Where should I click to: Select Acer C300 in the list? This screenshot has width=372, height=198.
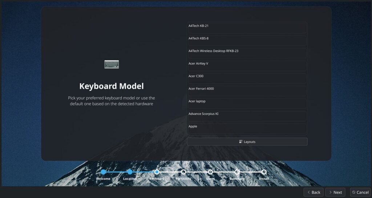(247, 78)
